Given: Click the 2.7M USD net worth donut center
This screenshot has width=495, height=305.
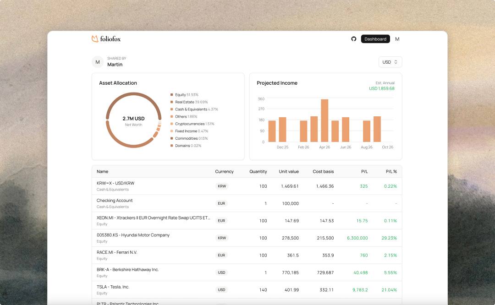Looking at the screenshot, I should (x=133, y=121).
